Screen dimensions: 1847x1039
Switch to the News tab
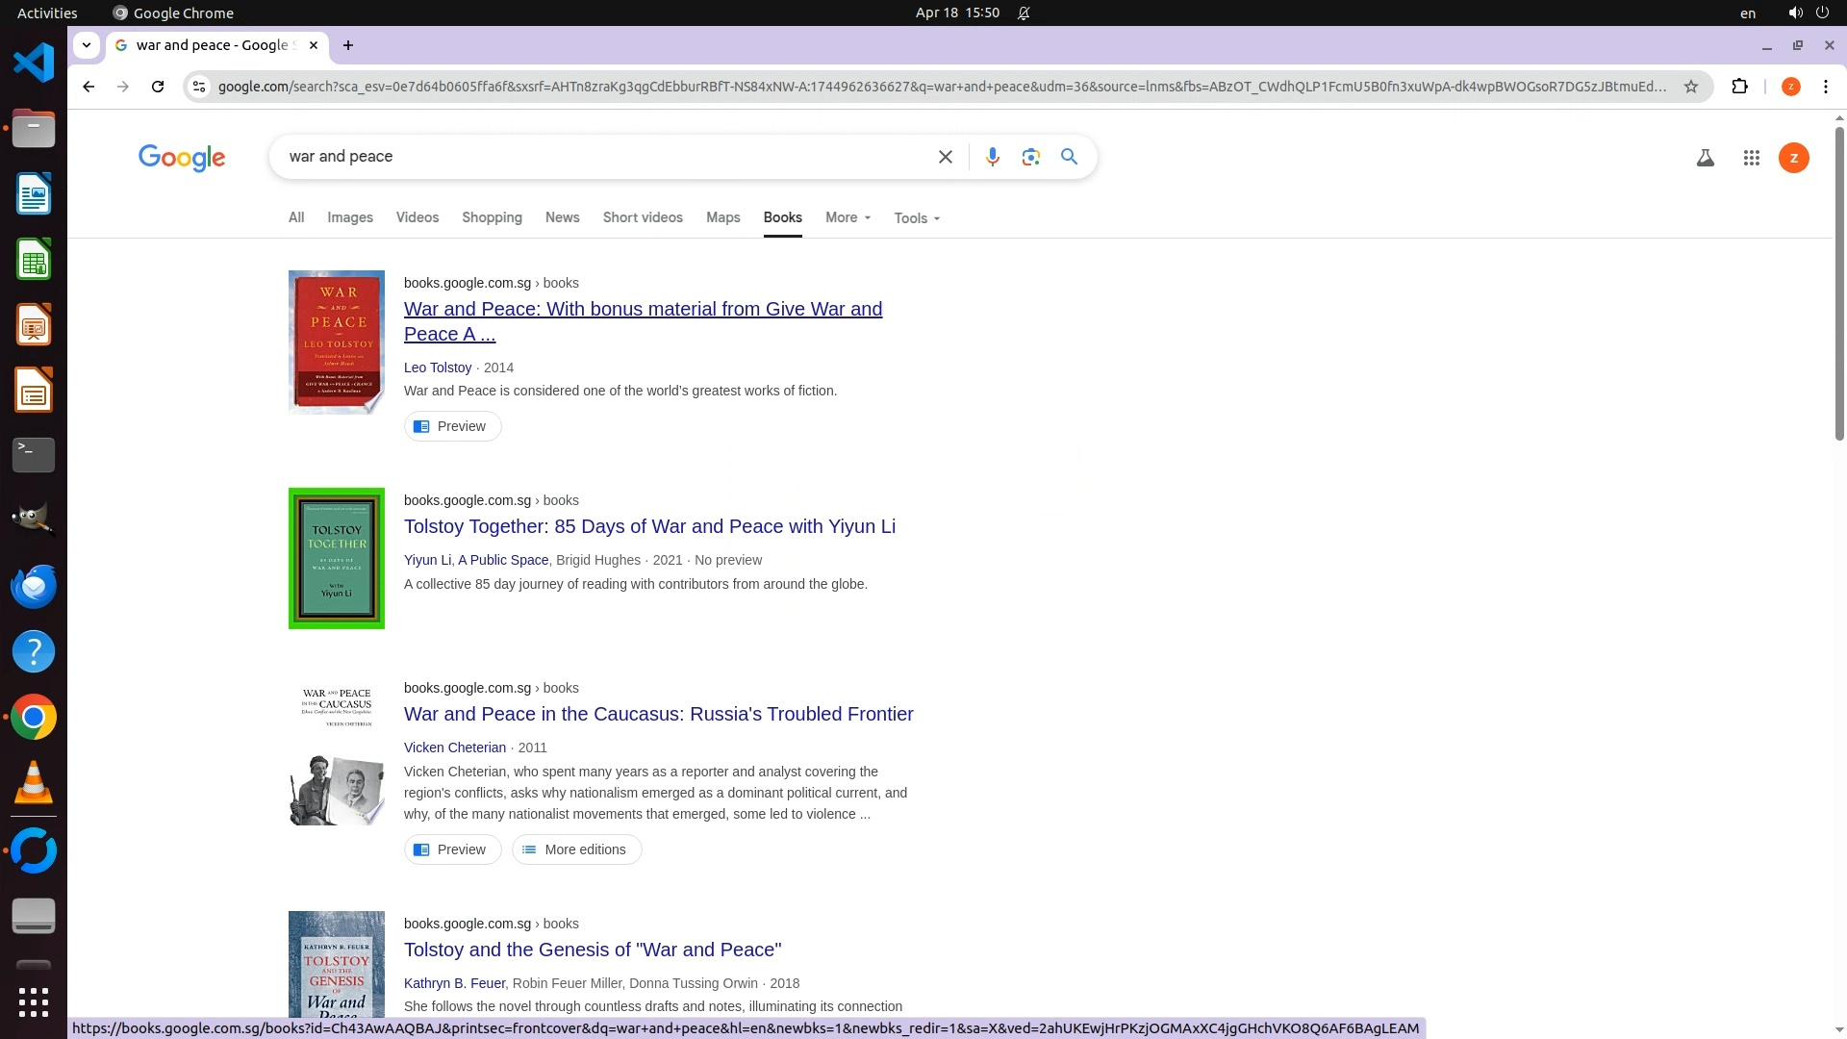coord(562,218)
